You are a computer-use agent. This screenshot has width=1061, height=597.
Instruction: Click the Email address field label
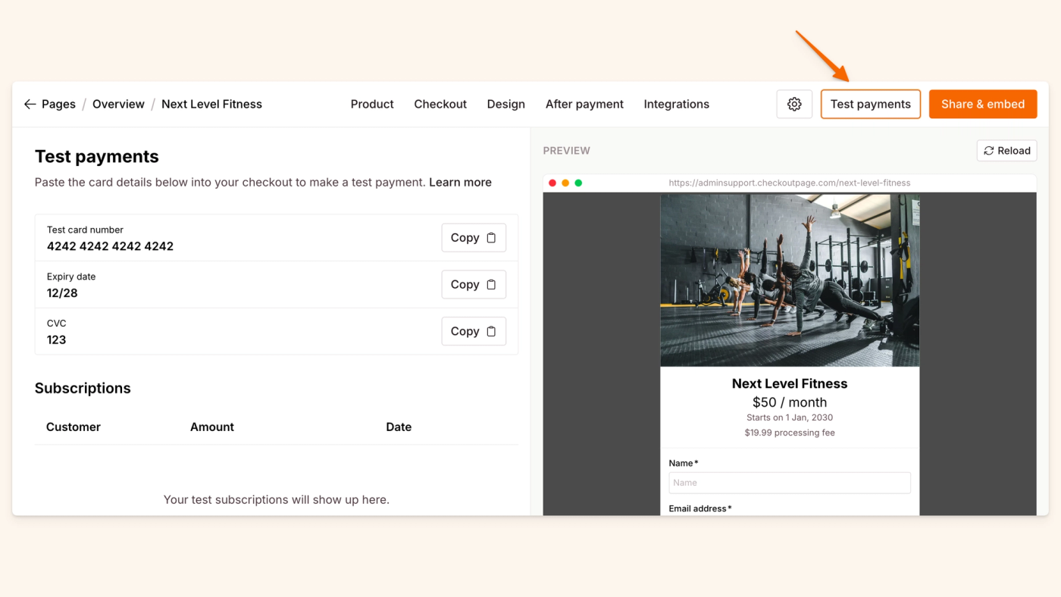pos(700,508)
